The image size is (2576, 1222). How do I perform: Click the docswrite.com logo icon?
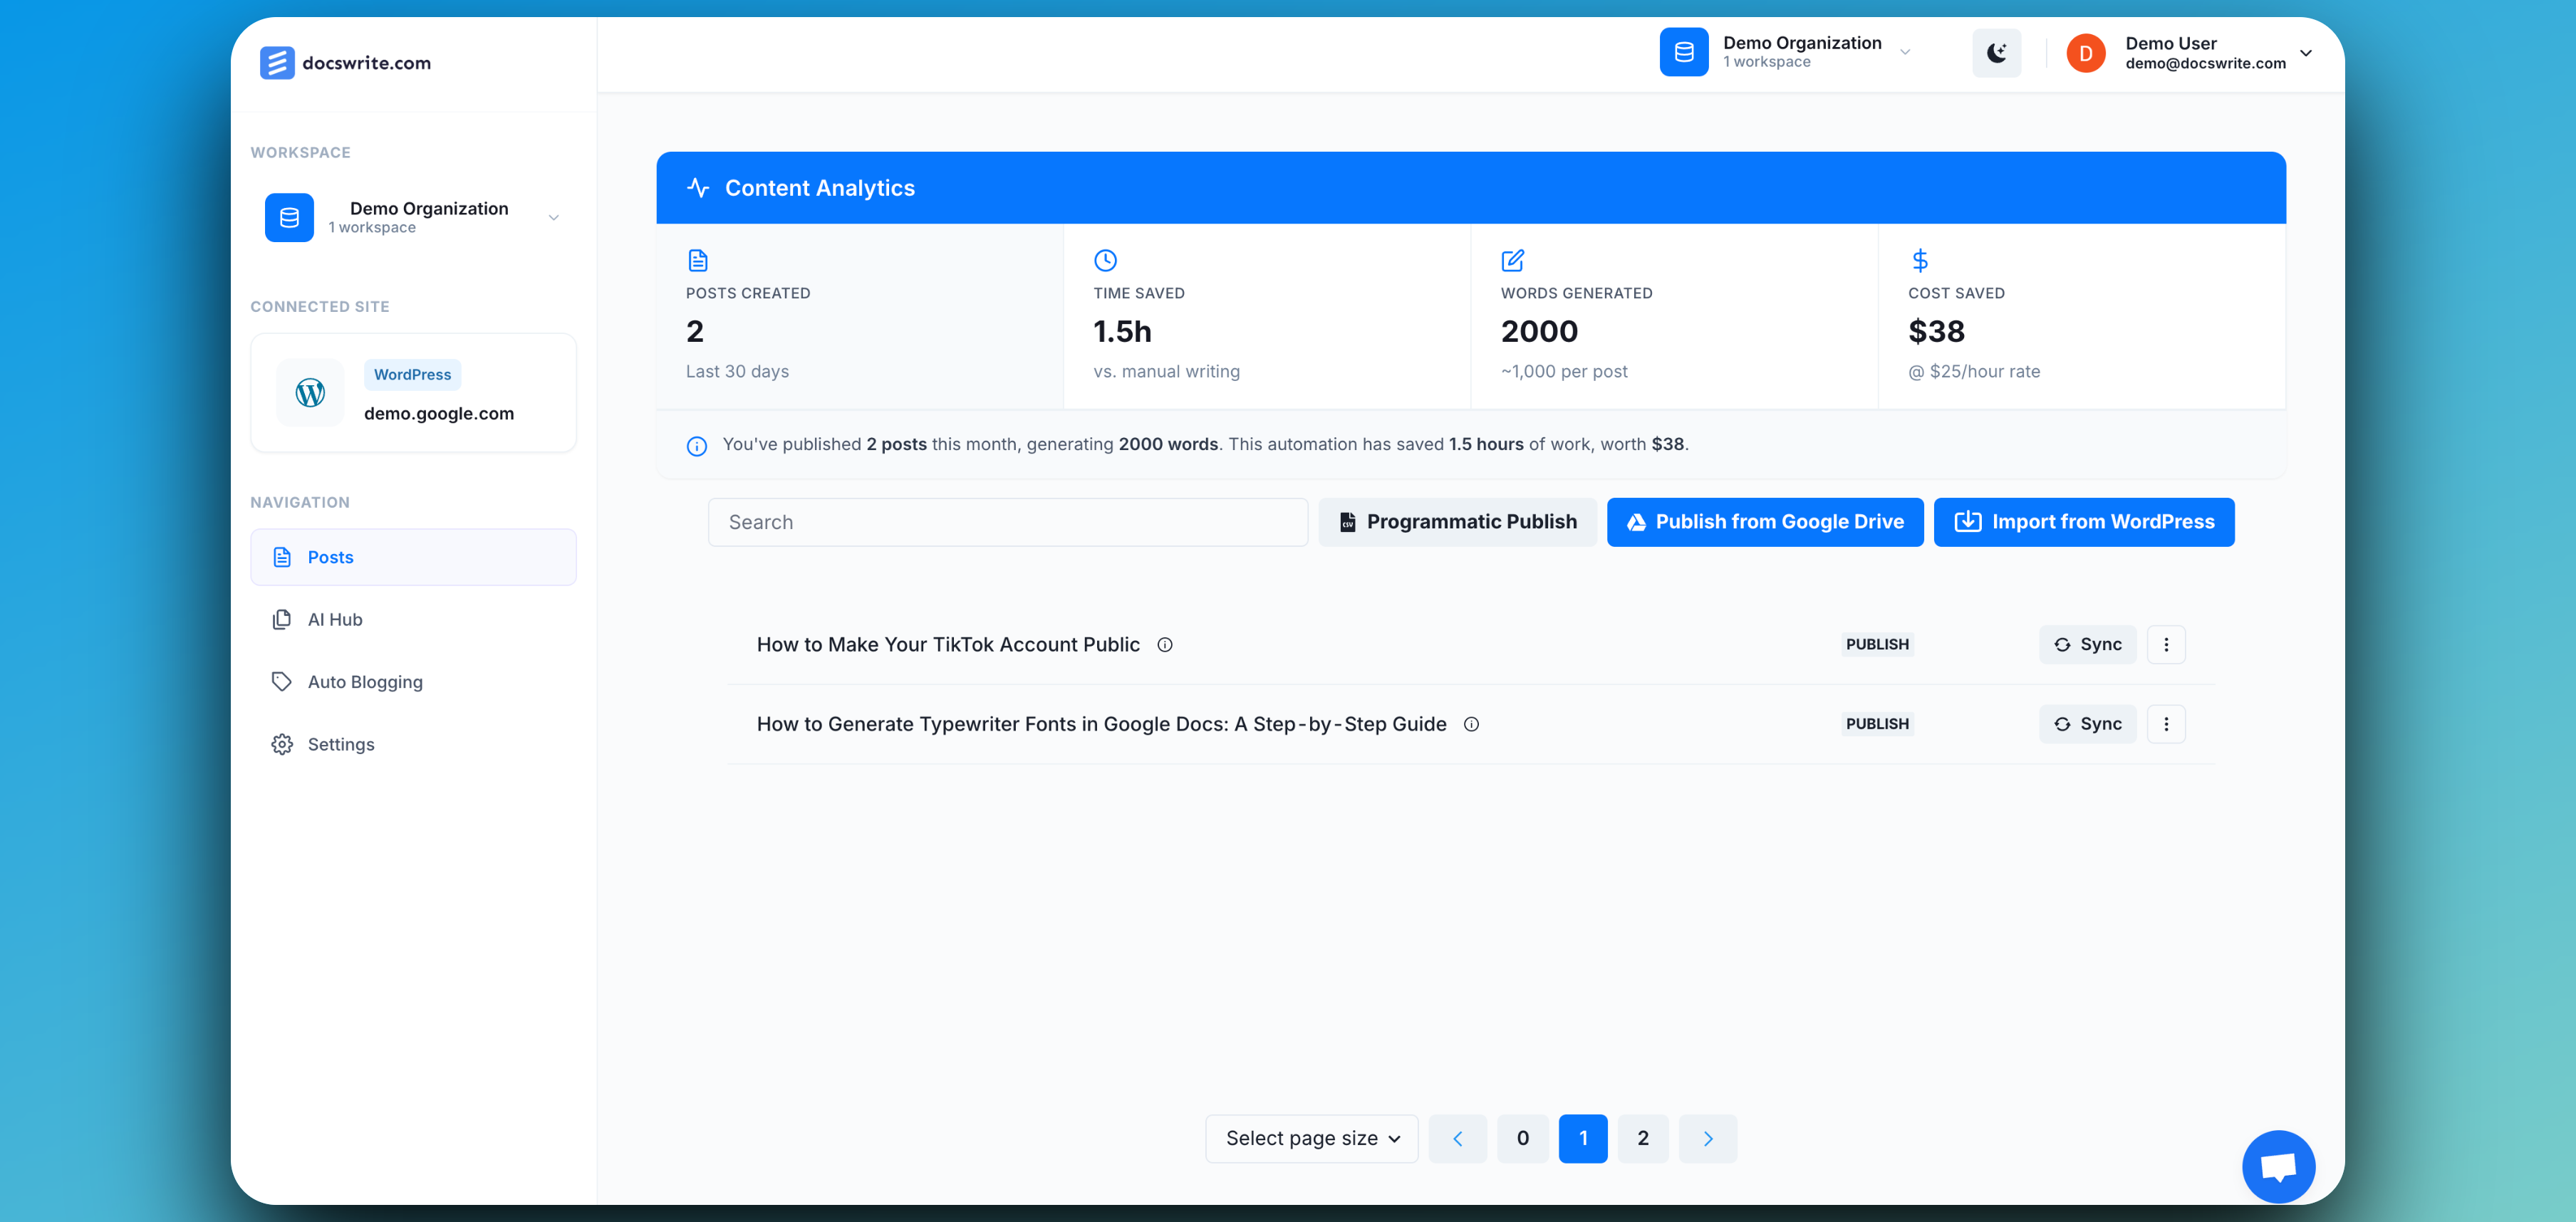278,62
